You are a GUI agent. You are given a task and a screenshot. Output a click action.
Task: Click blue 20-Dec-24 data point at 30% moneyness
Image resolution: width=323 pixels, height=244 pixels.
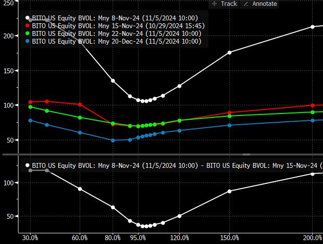click(30, 120)
